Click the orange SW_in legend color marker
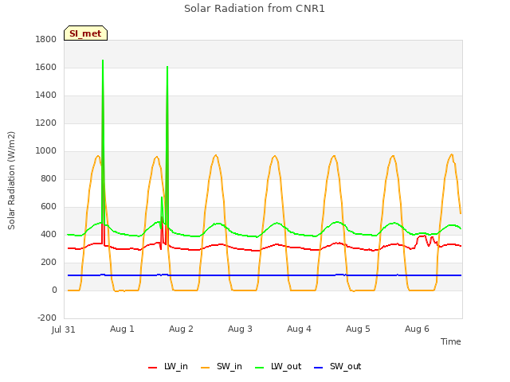 point(206,368)
